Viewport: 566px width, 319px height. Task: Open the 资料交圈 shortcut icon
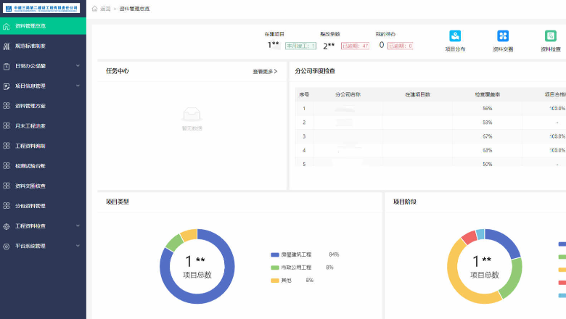click(x=503, y=36)
